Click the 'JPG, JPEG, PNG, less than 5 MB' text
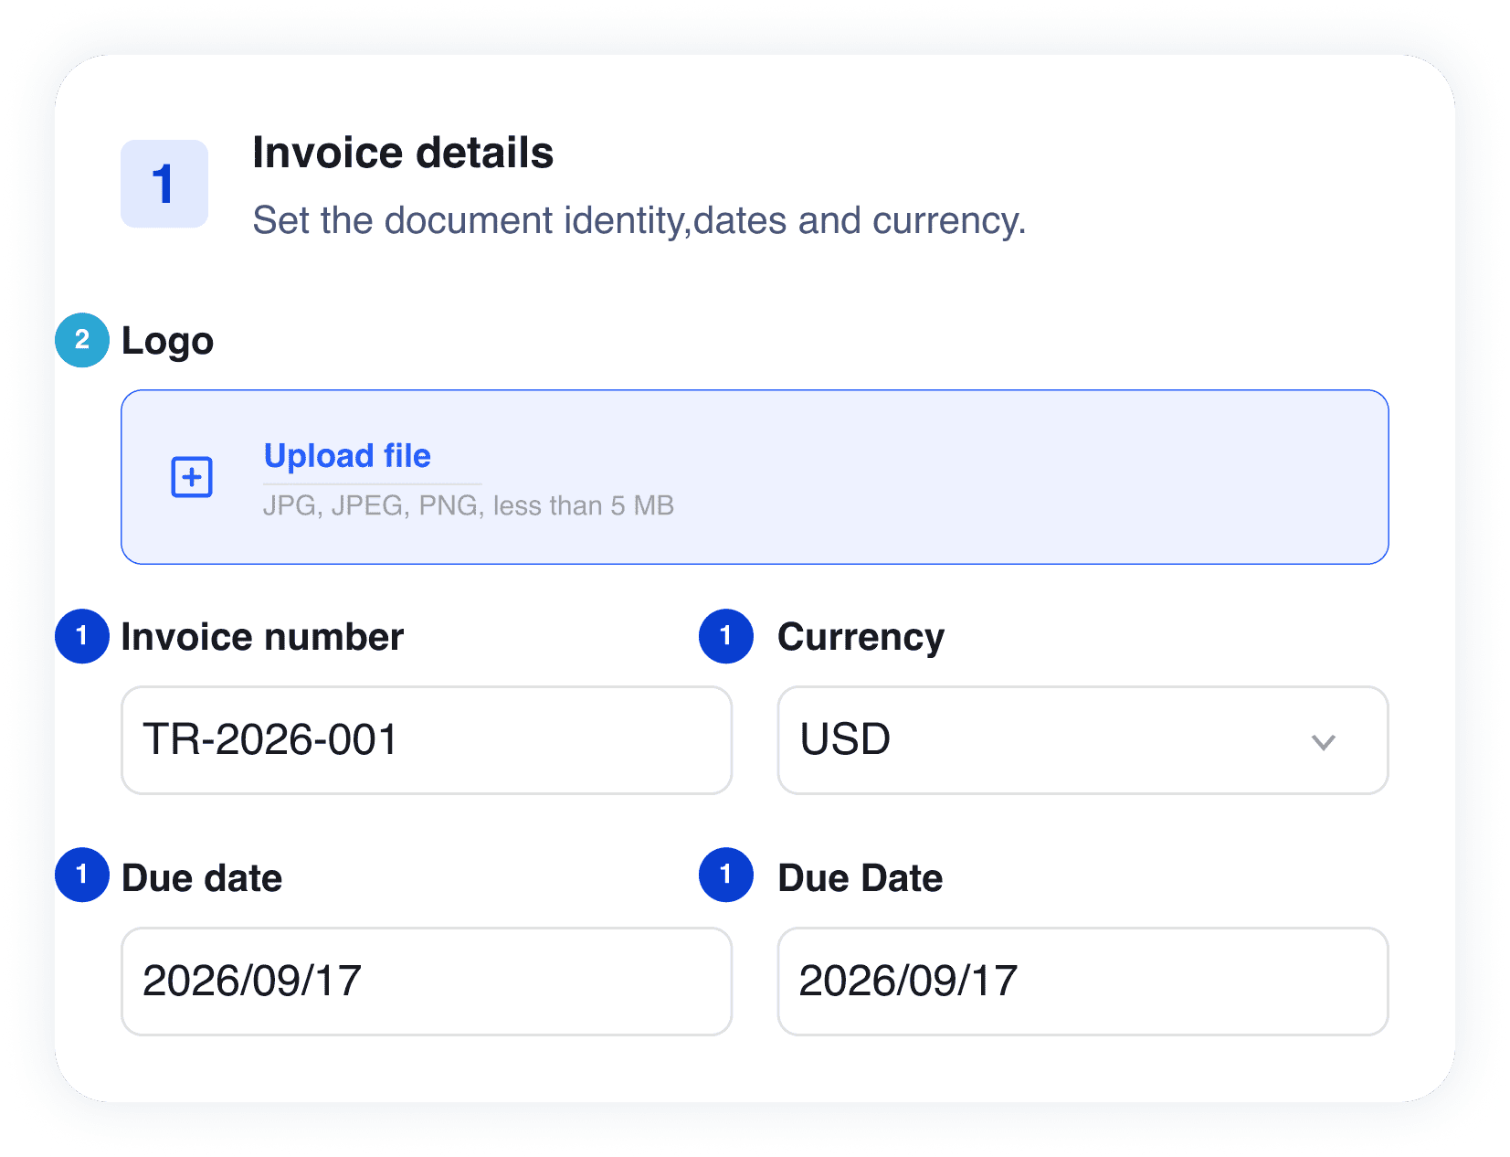This screenshot has height=1157, width=1510. pyautogui.click(x=469, y=505)
